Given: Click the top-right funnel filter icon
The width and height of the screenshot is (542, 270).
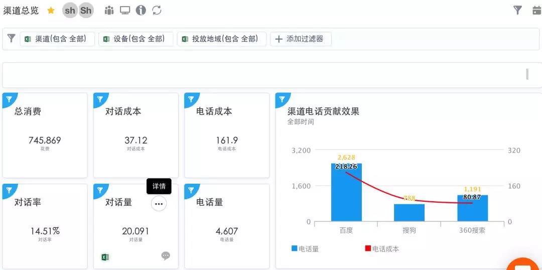Looking at the screenshot, I should click(517, 11).
